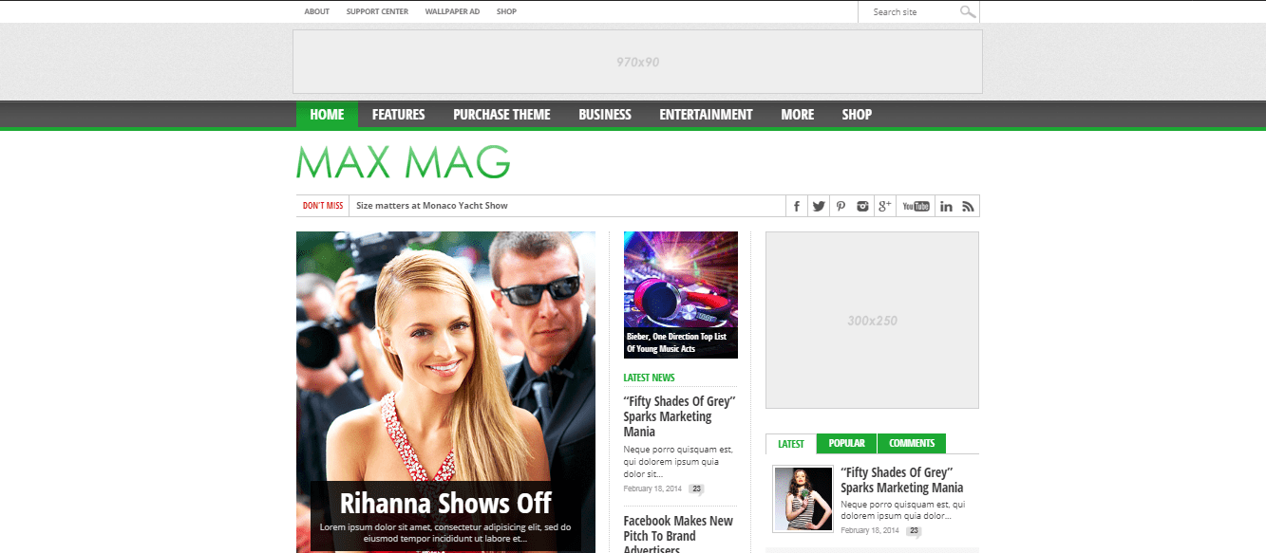Open the Monaco Yacht Show headline

coord(431,206)
